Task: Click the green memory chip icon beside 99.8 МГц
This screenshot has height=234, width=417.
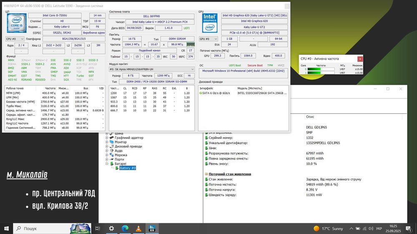Action: tap(191, 44)
